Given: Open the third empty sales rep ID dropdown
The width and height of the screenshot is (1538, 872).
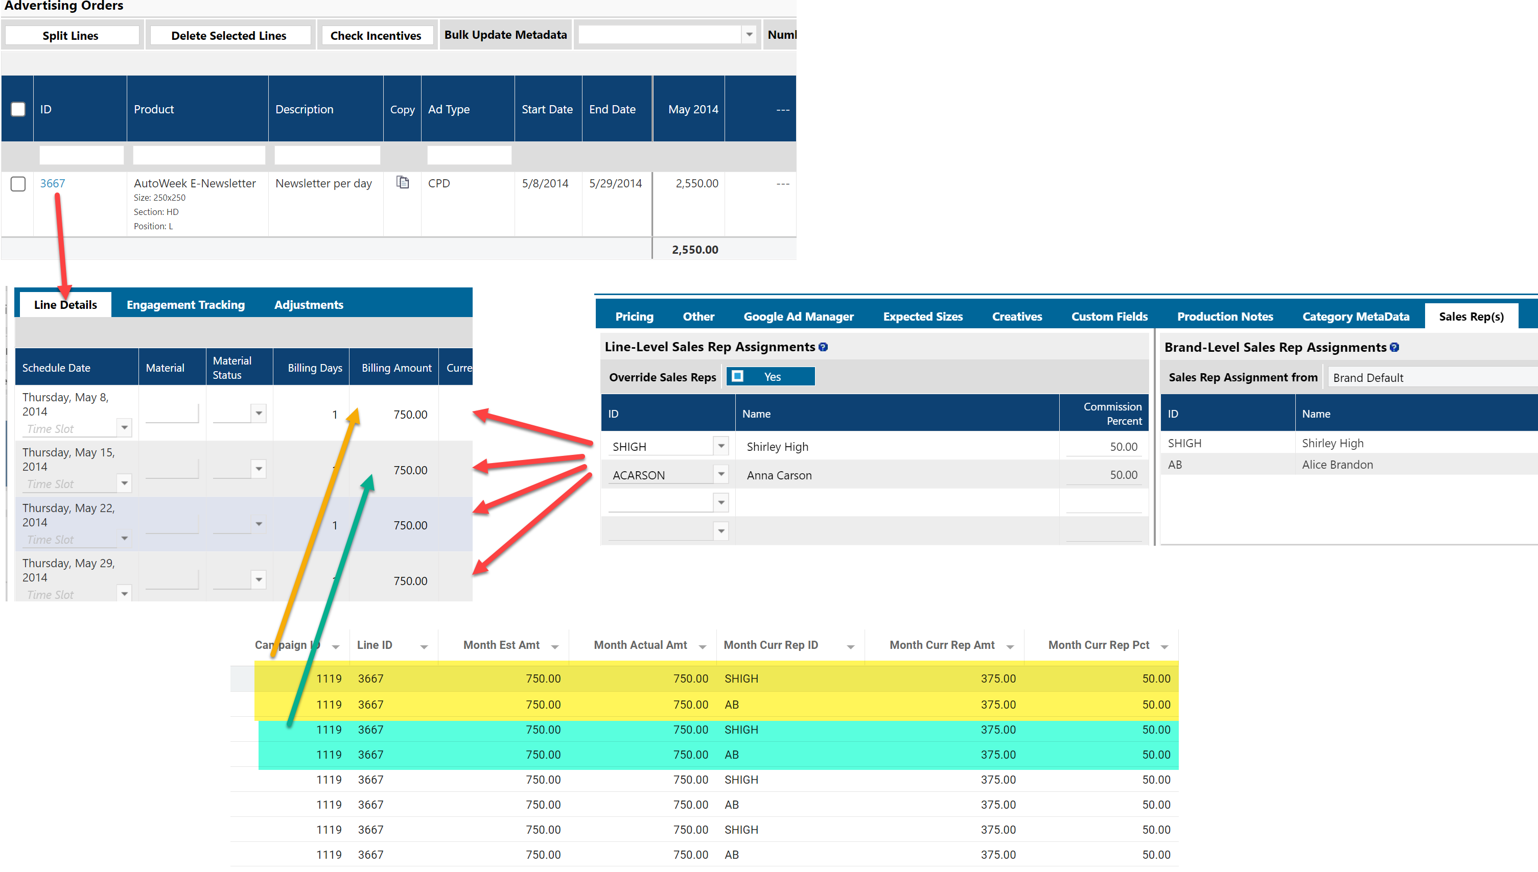Looking at the screenshot, I should [x=721, y=503].
